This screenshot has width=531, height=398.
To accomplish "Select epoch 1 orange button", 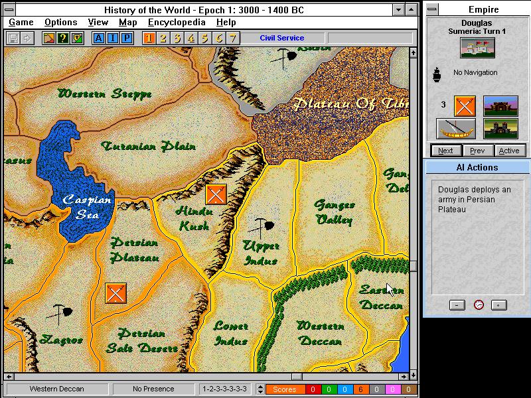I will [x=149, y=38].
